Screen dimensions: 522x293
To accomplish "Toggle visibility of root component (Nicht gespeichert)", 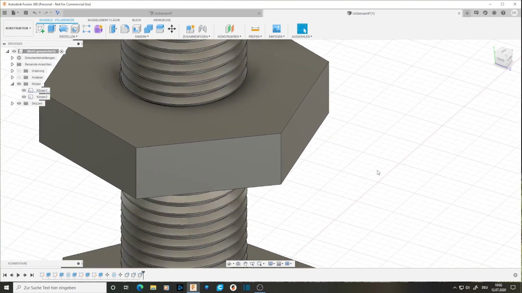I will pos(14,51).
